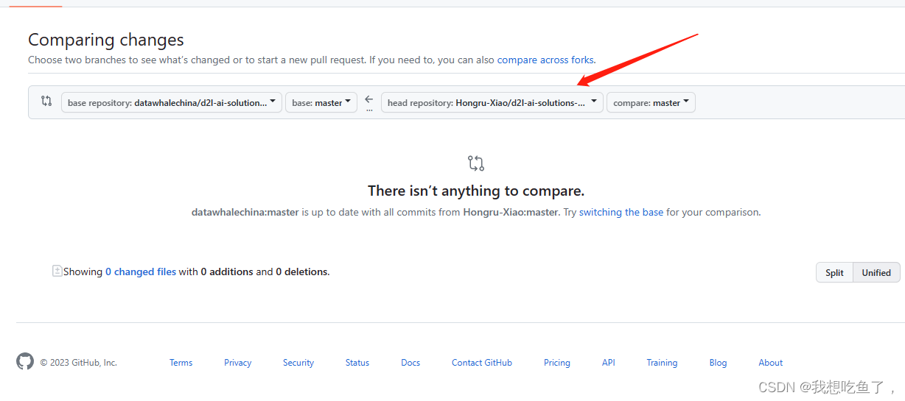Click the compare icon above 'There isn't anything to compare'
Viewport: 905px width, 401px height.
coord(476,163)
